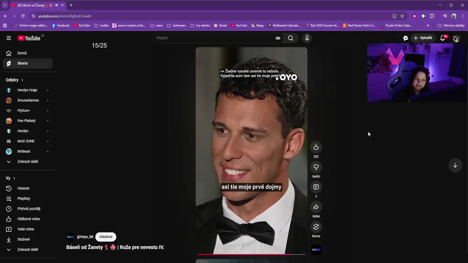
Task: Open the Gmail bookmark
Action: (x=220, y=26)
